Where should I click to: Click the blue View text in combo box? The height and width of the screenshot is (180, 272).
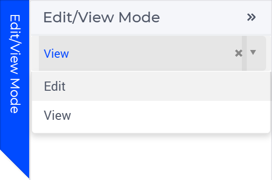[56, 53]
